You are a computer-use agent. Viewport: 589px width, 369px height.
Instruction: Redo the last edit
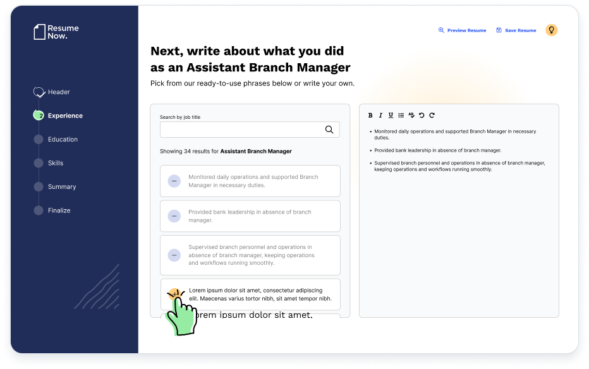(x=432, y=115)
